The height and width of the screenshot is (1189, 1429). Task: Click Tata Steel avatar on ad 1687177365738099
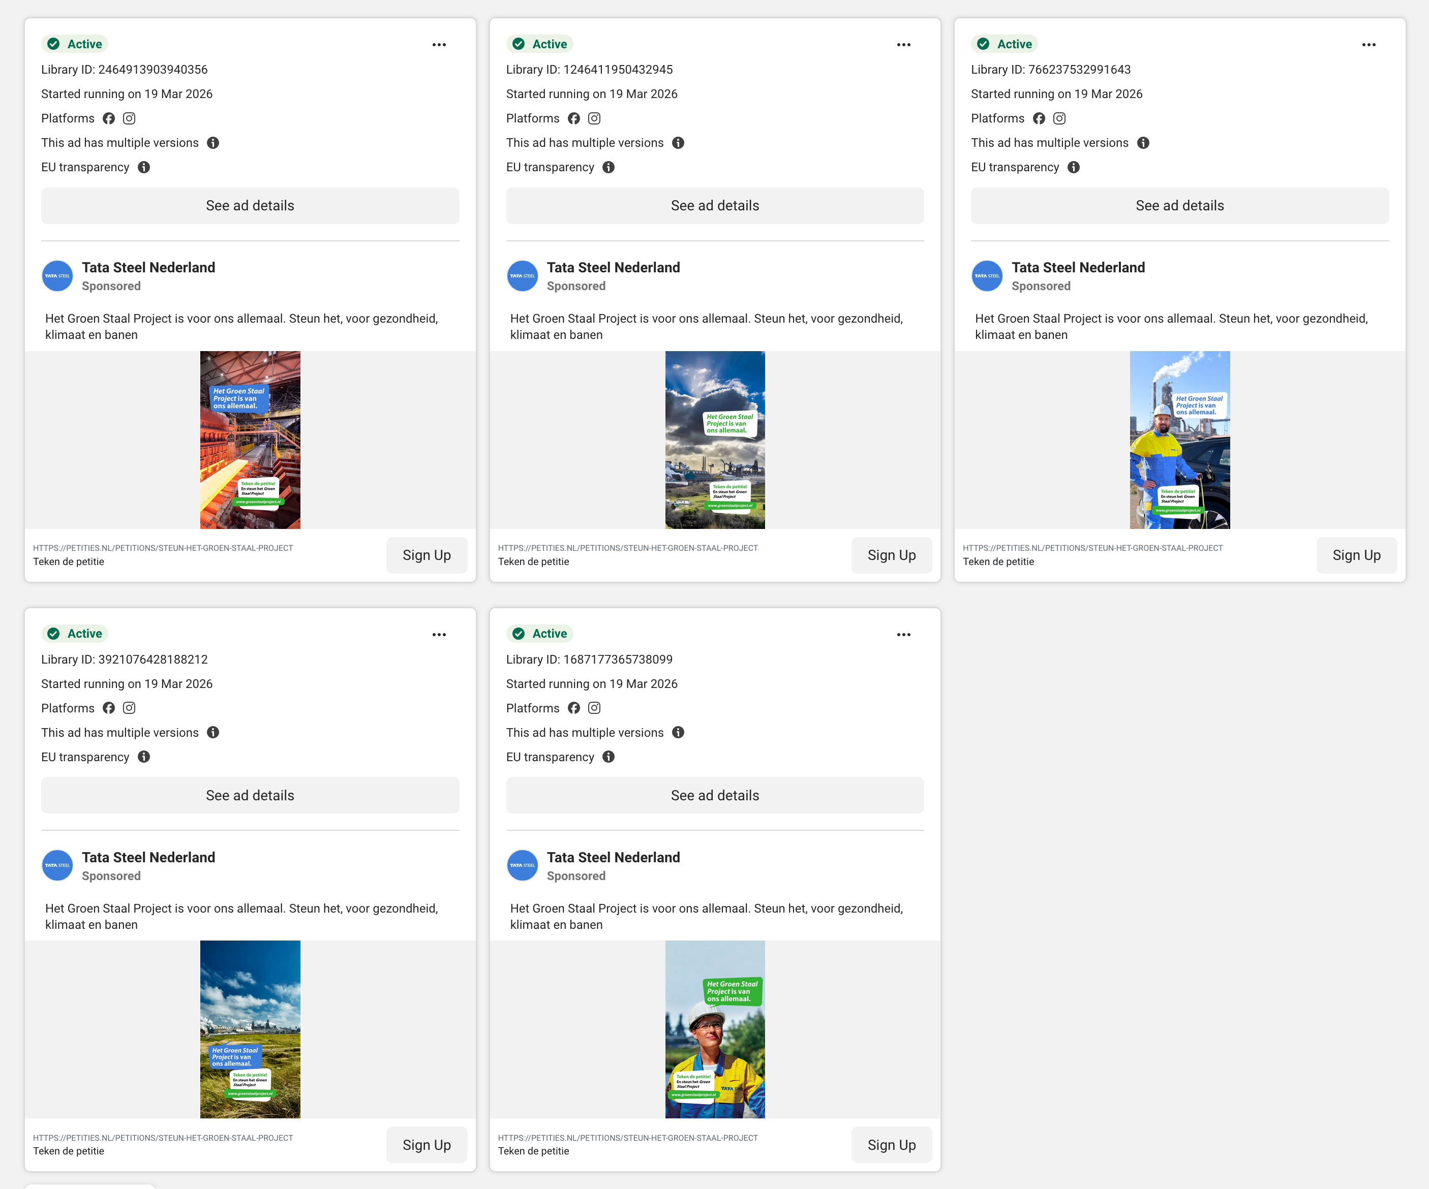[x=522, y=866]
